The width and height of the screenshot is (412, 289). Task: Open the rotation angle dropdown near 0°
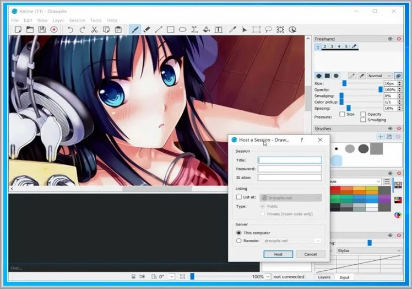pyautogui.click(x=172, y=277)
